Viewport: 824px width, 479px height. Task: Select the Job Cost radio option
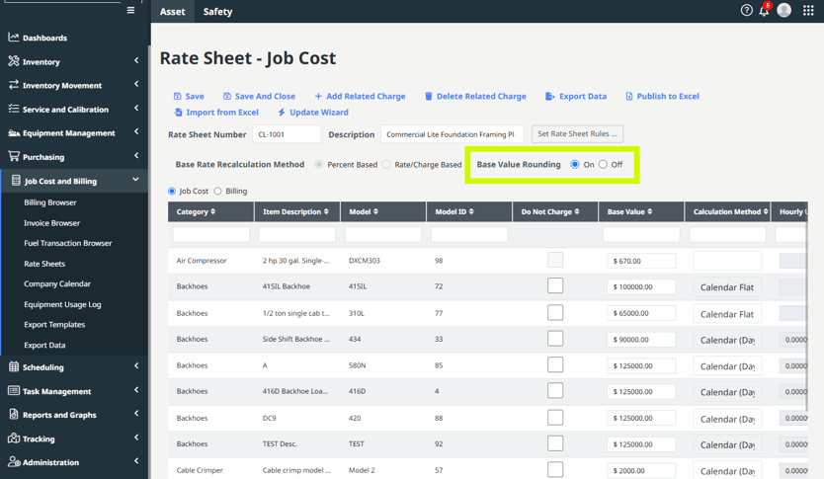172,192
